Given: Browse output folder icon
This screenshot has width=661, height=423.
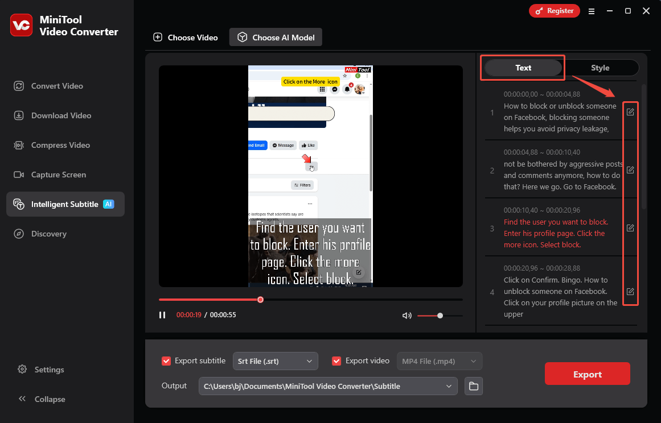Looking at the screenshot, I should pyautogui.click(x=474, y=387).
